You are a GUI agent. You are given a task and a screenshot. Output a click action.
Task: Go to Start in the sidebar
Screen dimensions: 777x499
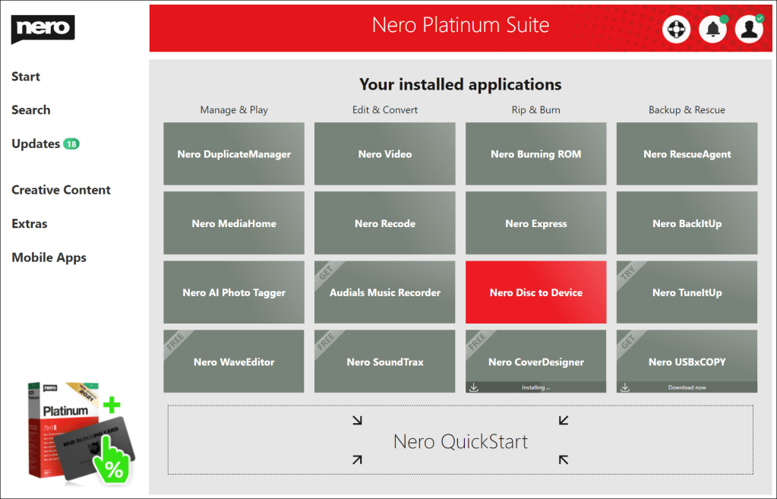pyautogui.click(x=26, y=77)
